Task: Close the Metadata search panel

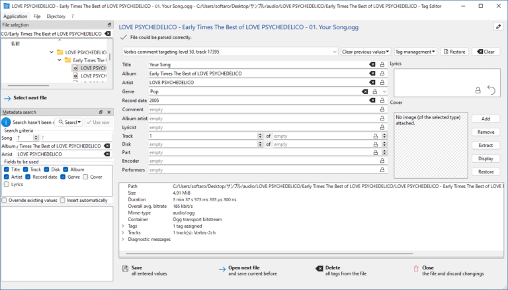Action: [x=109, y=112]
